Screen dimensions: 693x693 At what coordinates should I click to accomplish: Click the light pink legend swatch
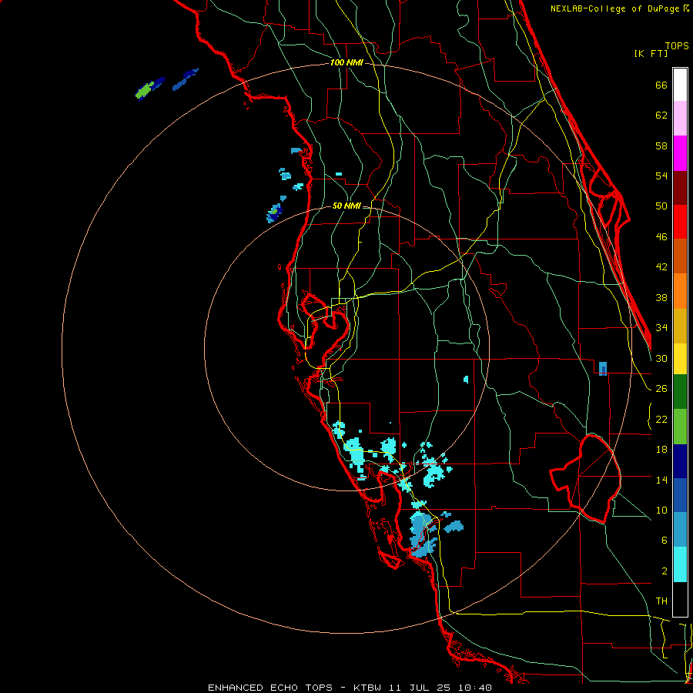(x=680, y=119)
